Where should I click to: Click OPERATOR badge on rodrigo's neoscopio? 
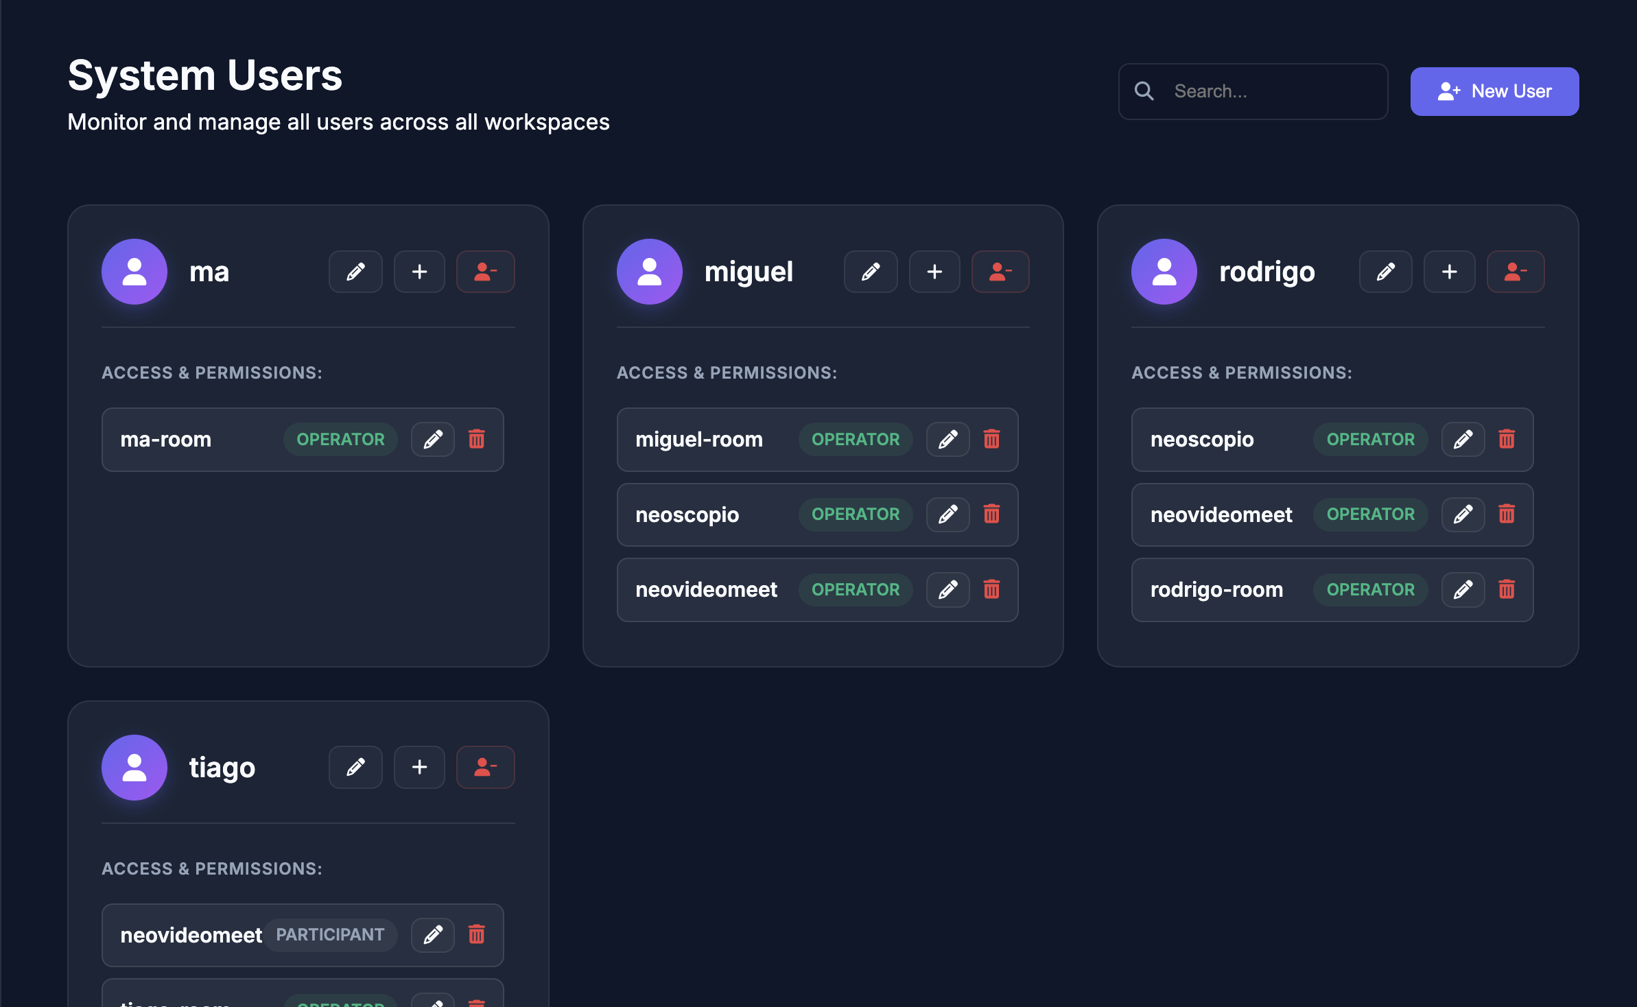point(1371,439)
